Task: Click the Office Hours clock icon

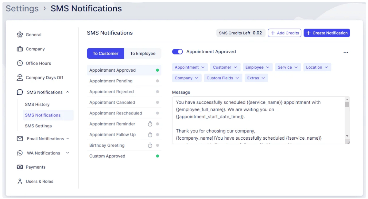Action: (20, 63)
